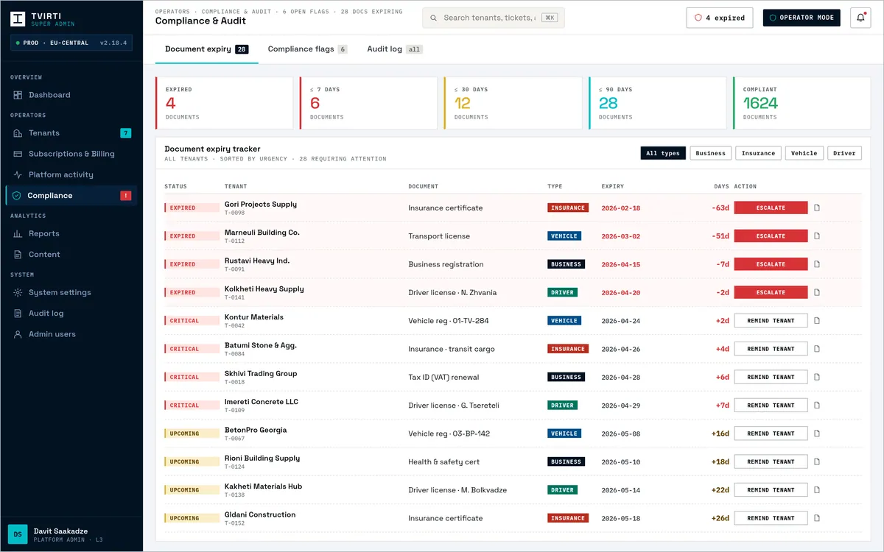Click expiry date 2026-05-14
Viewport: 884px width, 552px height.
621,490
